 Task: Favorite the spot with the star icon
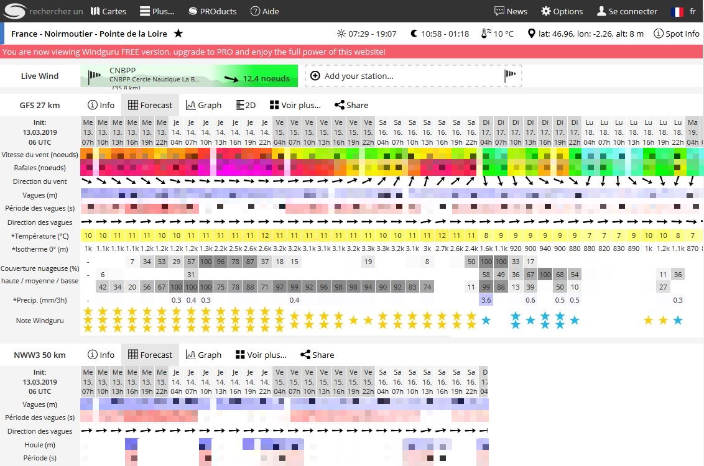point(178,34)
